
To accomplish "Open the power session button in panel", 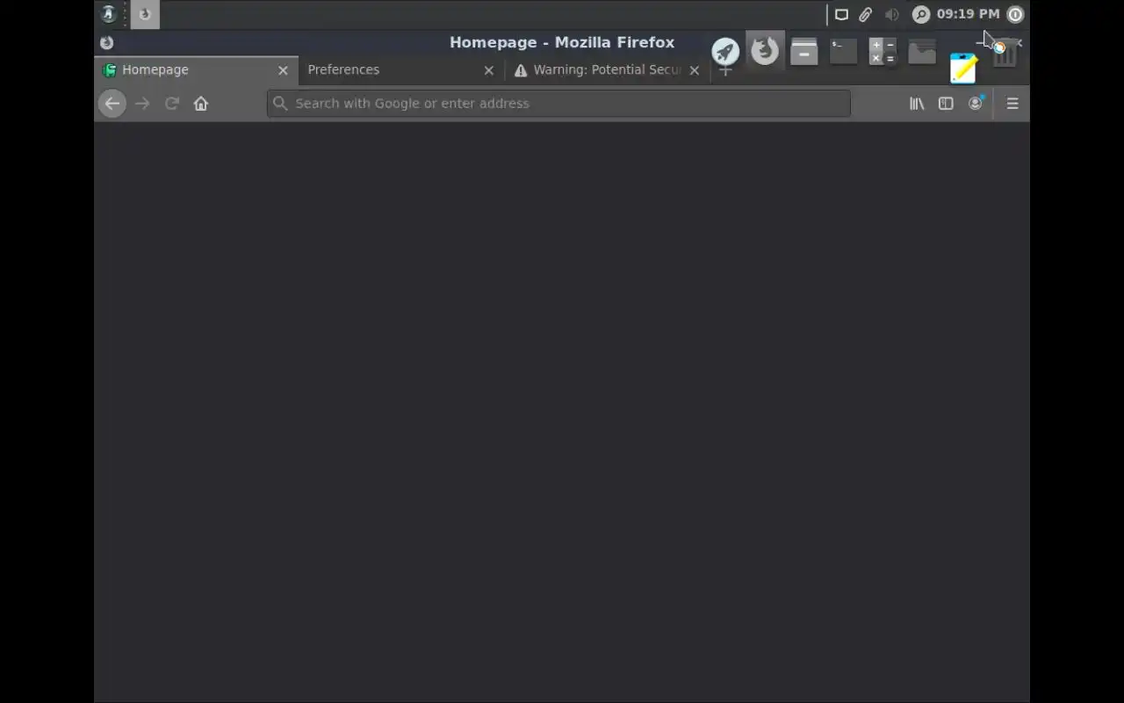I will 1015,14.
